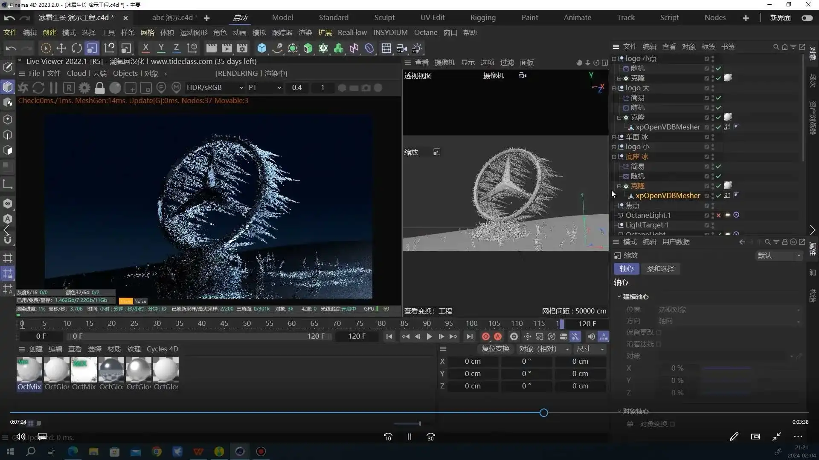Select the Move tool in top toolbar
The height and width of the screenshot is (460, 819).
click(61, 48)
